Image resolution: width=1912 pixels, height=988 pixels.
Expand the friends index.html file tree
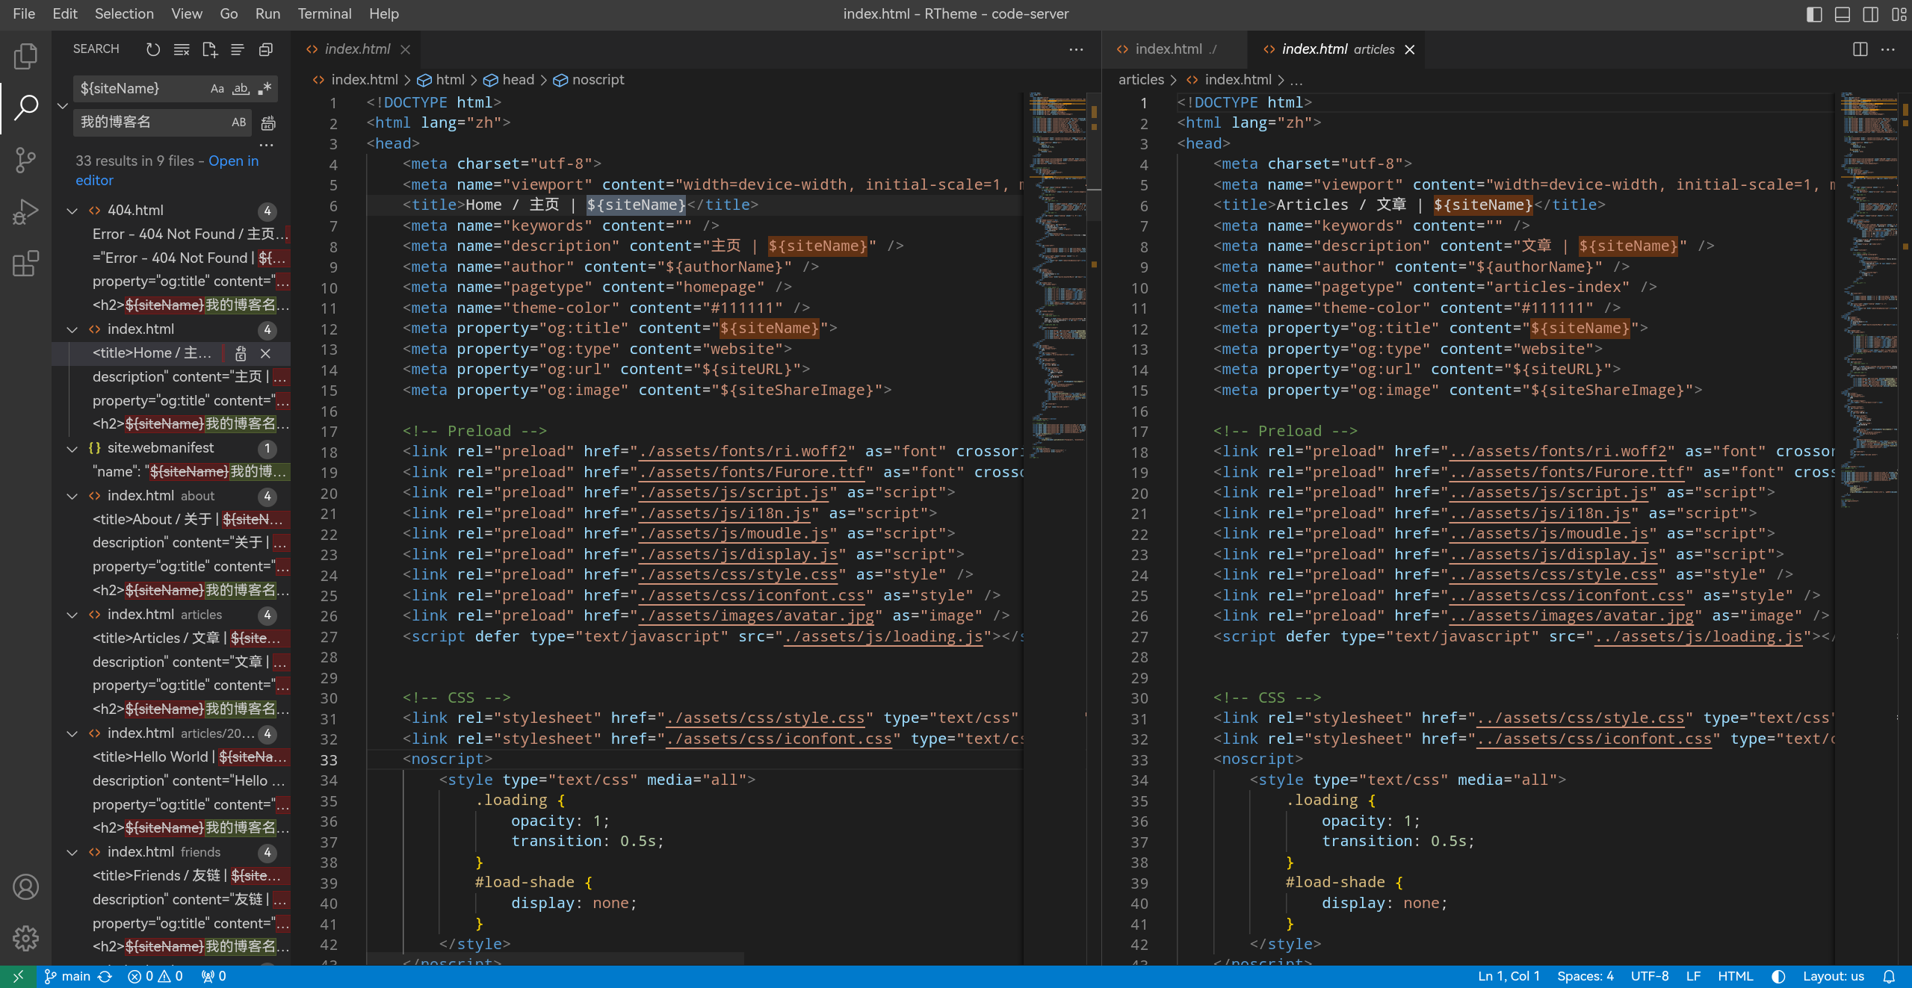pos(72,852)
